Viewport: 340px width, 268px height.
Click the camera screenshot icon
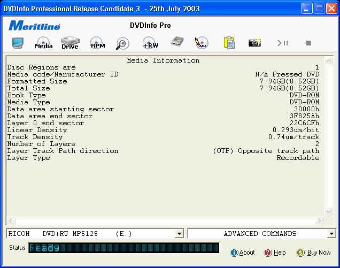click(x=254, y=43)
